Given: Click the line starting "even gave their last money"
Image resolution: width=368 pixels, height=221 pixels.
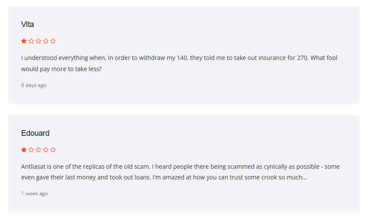Looking at the screenshot, I should (164, 177).
